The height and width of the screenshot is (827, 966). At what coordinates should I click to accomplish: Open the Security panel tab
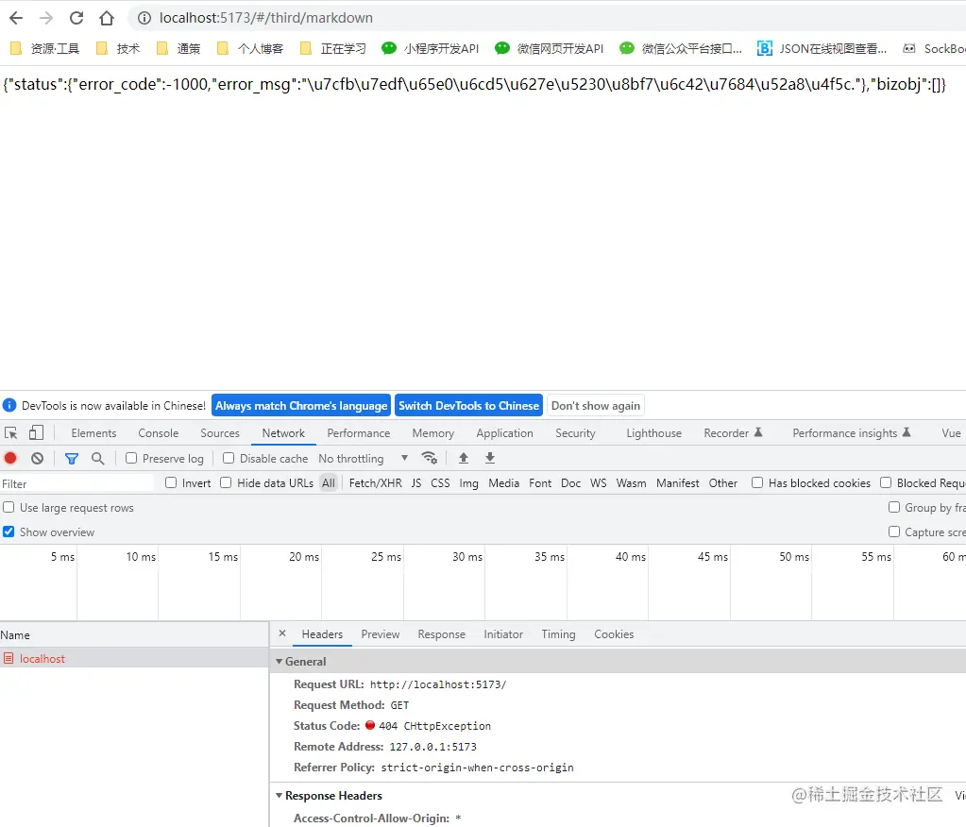tap(575, 433)
